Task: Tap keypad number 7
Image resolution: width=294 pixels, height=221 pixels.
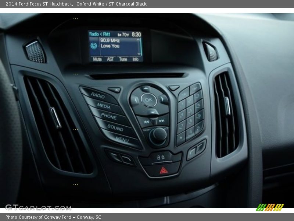Action: (181, 127)
